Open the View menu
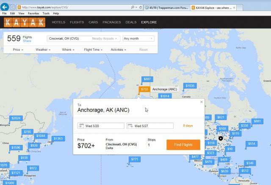Screen dimensions: 271x185 point(21,13)
